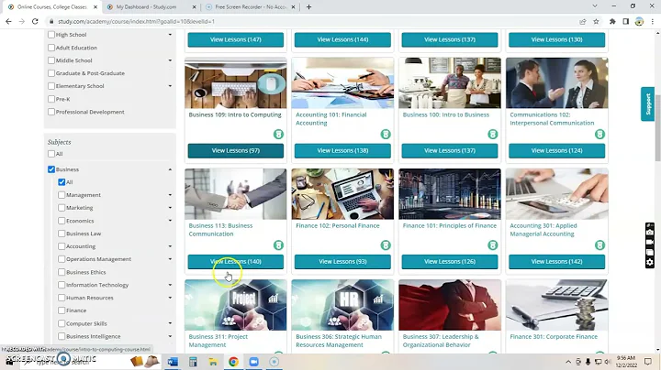Open the Chrome side panel icon
Viewport: 661px width, 370px height.
(x=626, y=21)
